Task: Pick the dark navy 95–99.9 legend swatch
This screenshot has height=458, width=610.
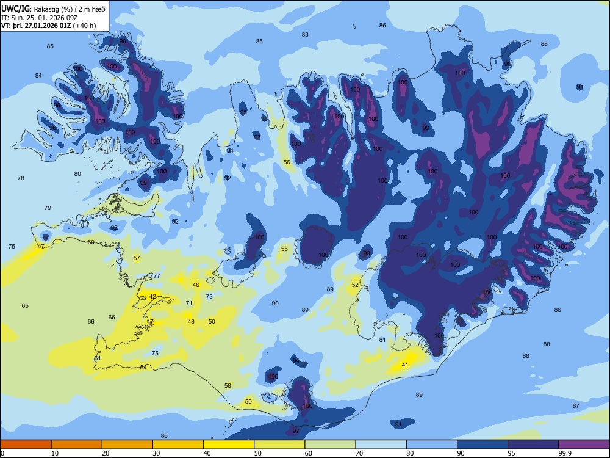Action: tap(533, 445)
